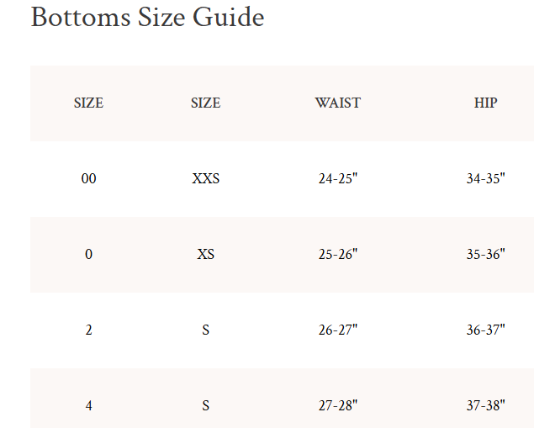Click the 36-37" hip measurement
Viewport: 534px width, 428px height.
click(485, 330)
